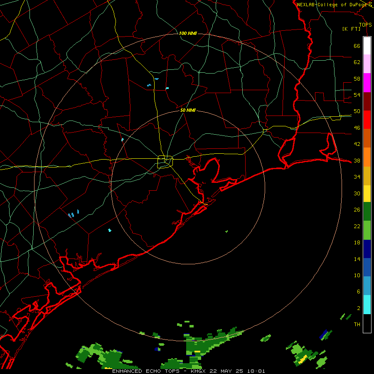This screenshot has width=374, height=374.
Task: Click the mustard gold legend swatch
Action: 367,176
